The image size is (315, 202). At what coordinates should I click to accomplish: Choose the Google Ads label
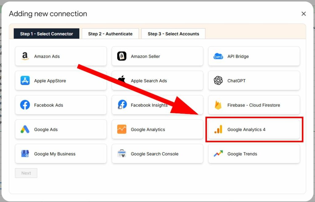coord(46,130)
